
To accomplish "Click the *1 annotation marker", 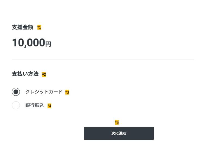I will pyautogui.click(x=39, y=27).
